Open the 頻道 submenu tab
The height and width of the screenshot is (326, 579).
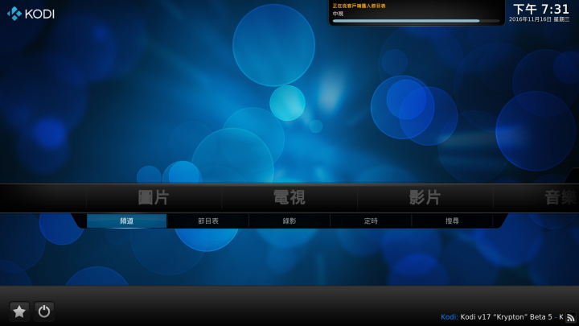point(127,221)
